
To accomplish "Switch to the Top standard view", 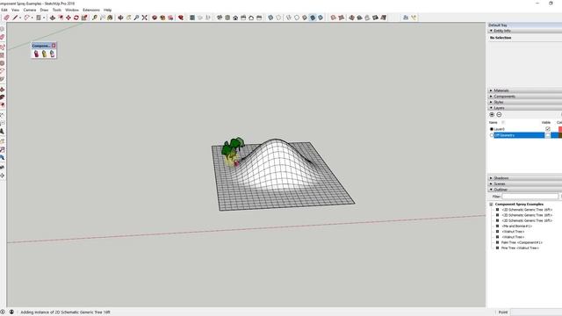I will (227, 18).
